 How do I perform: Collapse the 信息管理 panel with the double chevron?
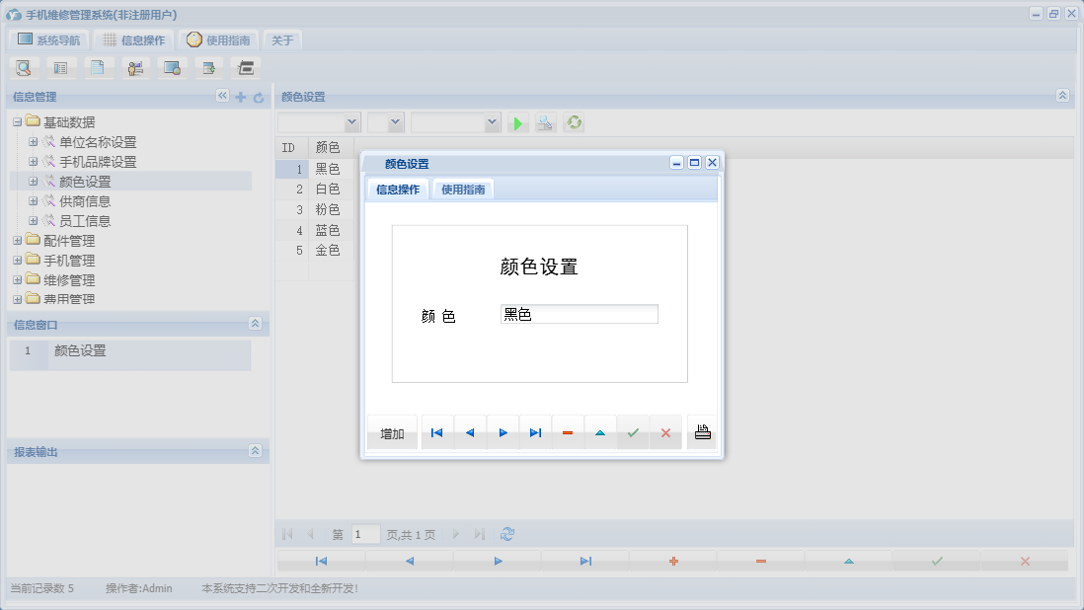(222, 96)
